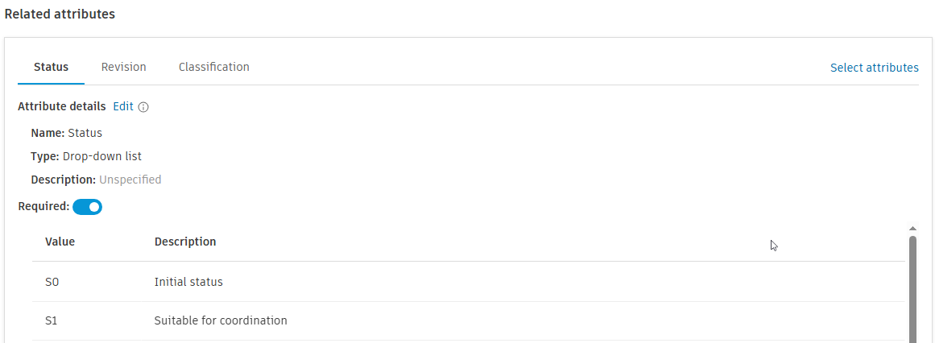
Task: Click the Initial status description cell
Action: coord(188,282)
